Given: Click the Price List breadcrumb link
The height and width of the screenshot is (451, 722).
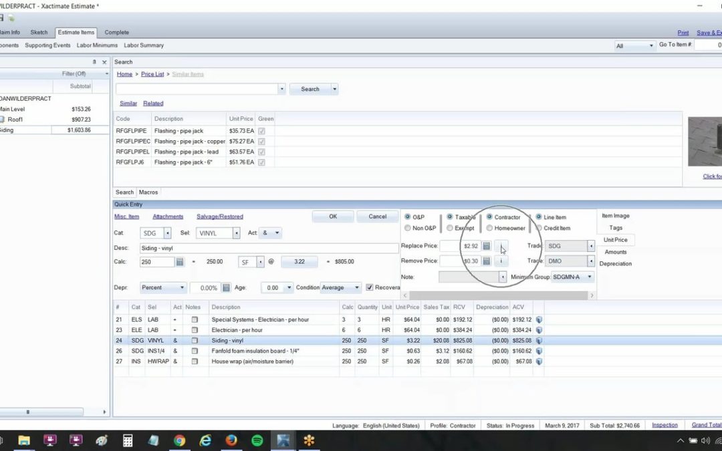Looking at the screenshot, I should [152, 74].
